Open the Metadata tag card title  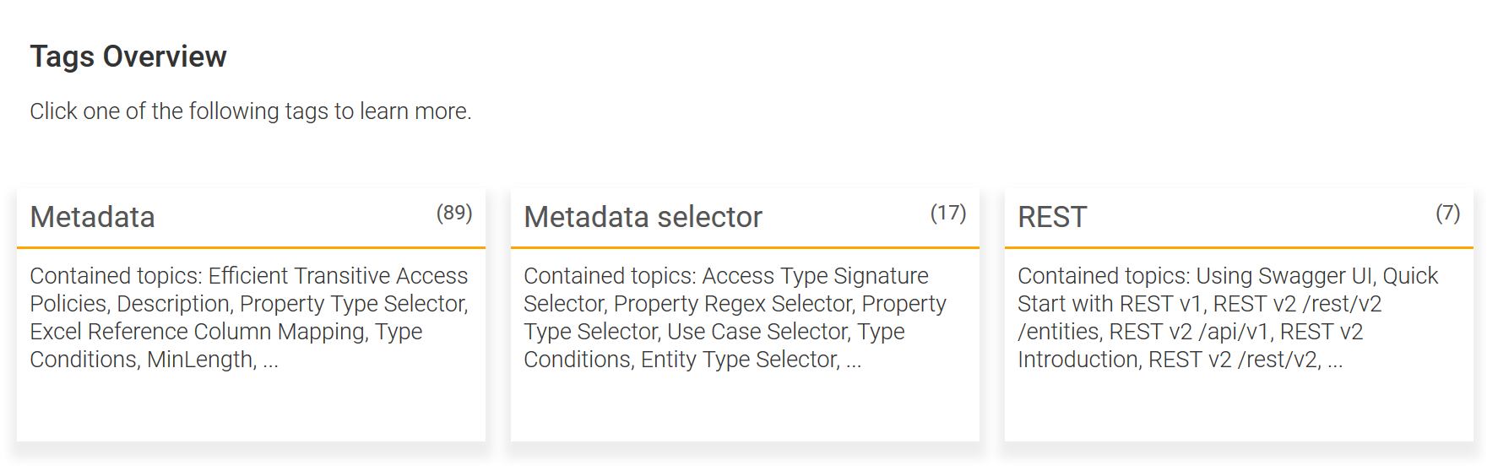pos(92,218)
